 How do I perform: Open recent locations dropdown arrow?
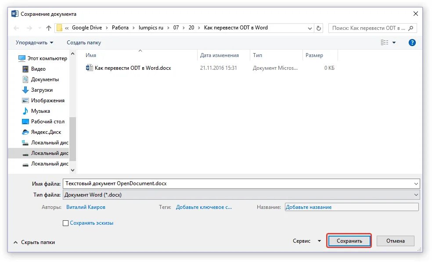tap(40, 28)
